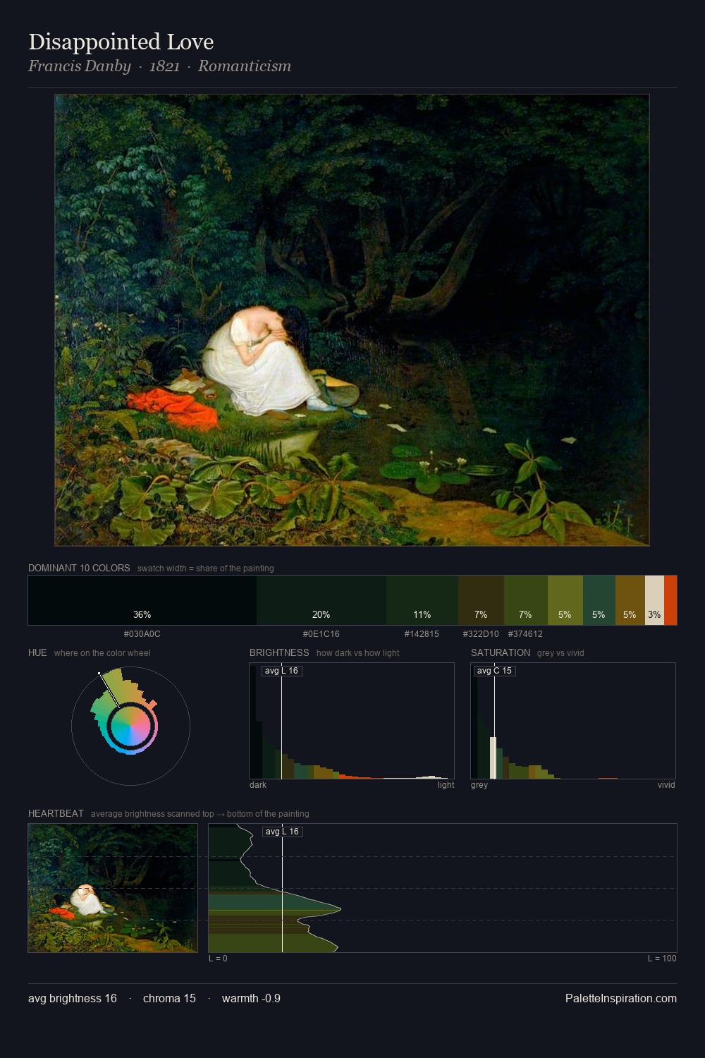
Task: Click the 'light' axis label
Action: 446,785
